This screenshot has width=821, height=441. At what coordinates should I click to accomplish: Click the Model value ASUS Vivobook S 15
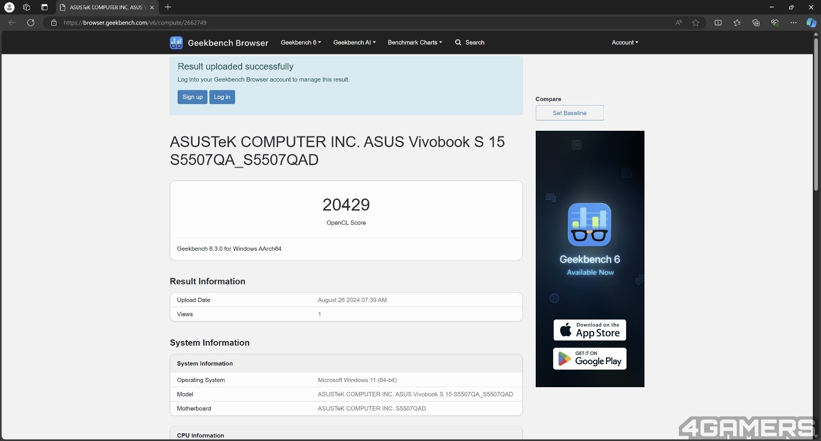(x=415, y=394)
